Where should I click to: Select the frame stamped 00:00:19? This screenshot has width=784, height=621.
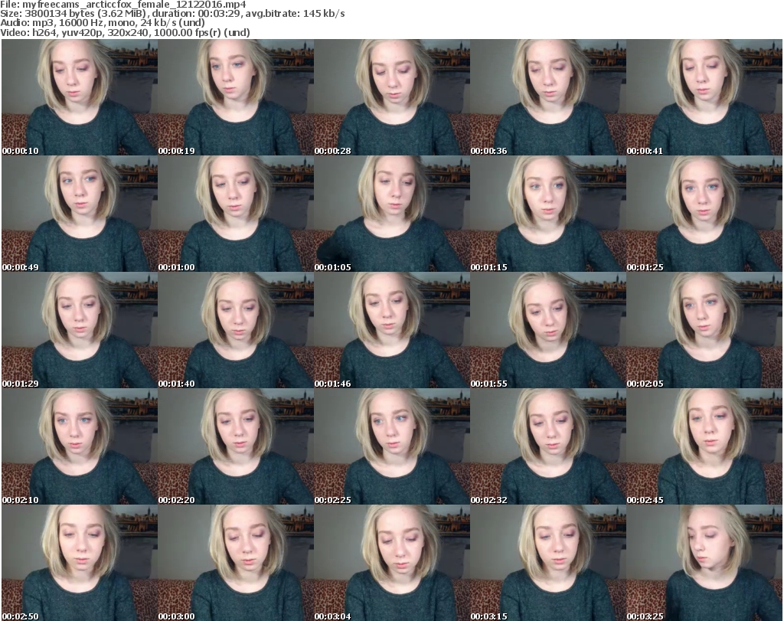(236, 97)
